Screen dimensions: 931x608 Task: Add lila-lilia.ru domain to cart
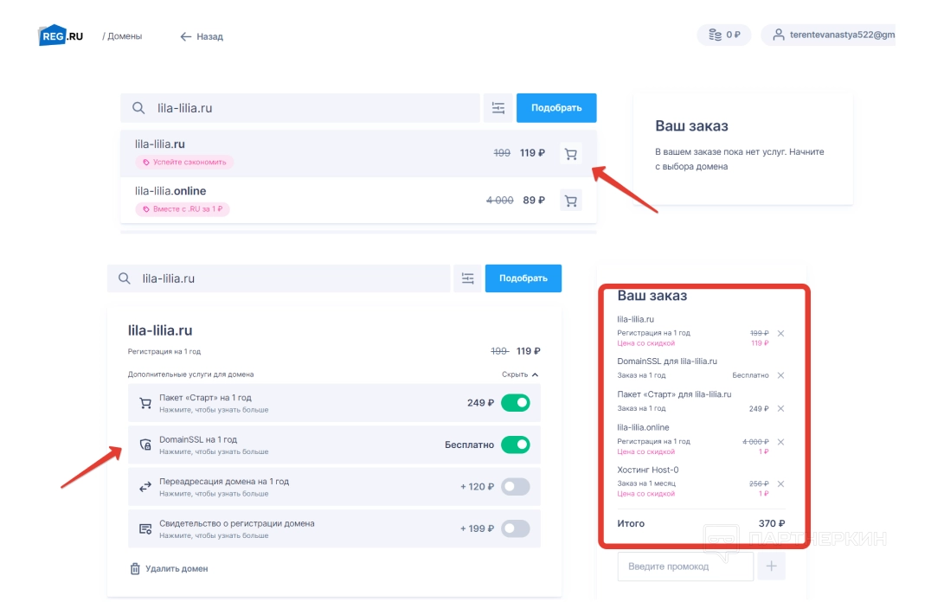tap(570, 154)
